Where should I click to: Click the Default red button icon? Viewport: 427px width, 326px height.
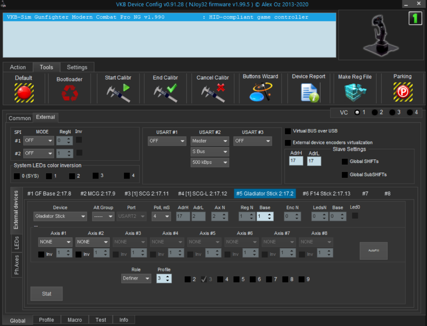point(24,93)
